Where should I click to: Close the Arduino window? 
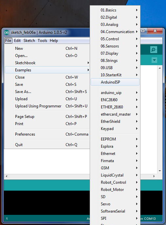(155, 31)
